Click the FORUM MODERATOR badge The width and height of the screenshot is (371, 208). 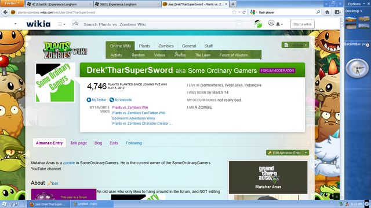pyautogui.click(x=277, y=70)
